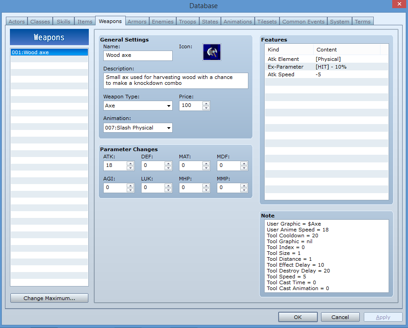Click the Cancel button

(x=340, y=317)
